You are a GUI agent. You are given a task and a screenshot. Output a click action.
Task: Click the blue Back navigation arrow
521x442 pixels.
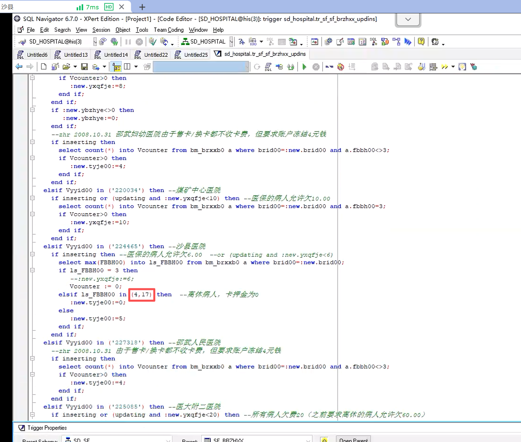pos(19,67)
